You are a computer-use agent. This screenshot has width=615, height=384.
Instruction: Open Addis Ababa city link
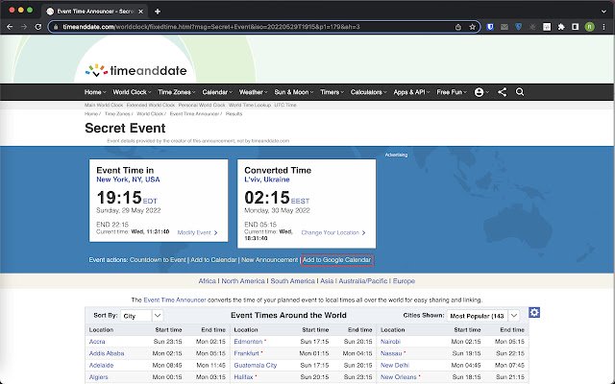coord(107,353)
